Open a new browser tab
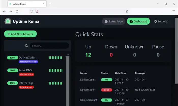 [50, 4]
